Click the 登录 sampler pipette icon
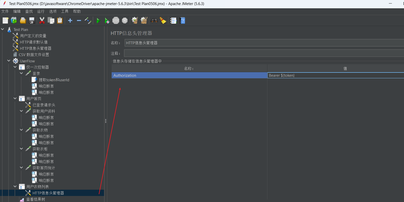 point(28,73)
